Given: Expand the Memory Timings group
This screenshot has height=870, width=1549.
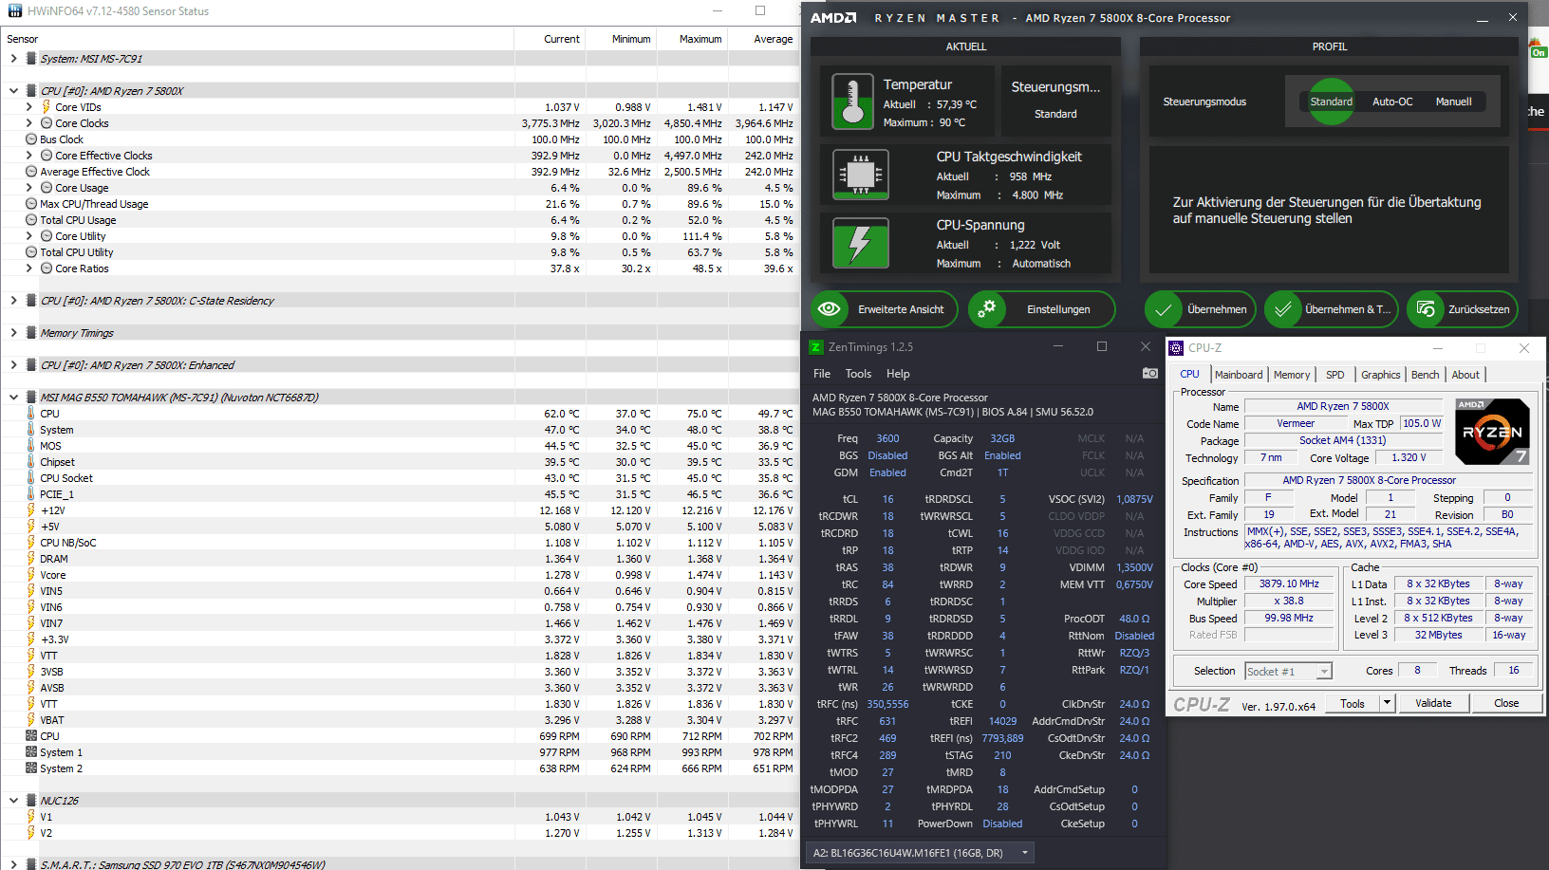Looking at the screenshot, I should pos(13,333).
